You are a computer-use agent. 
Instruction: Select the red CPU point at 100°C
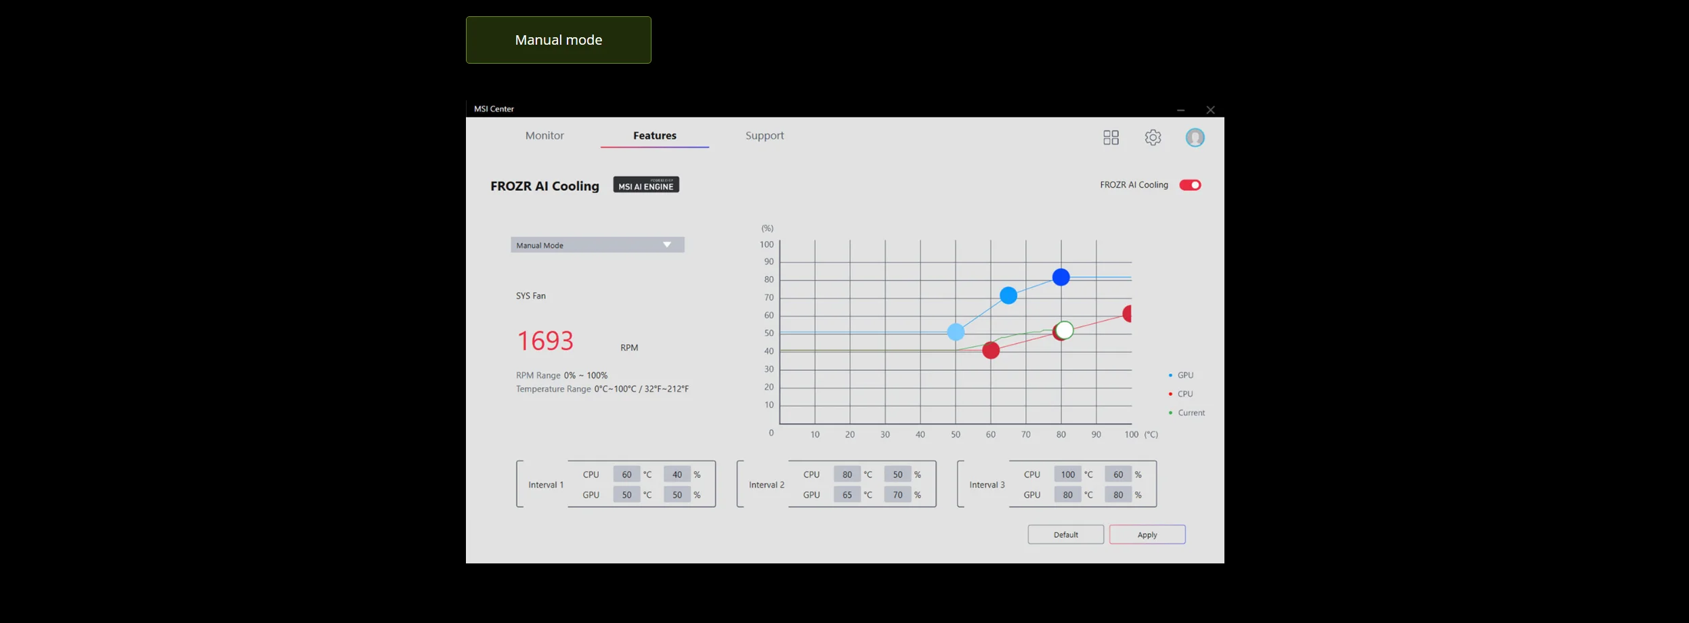coord(1128,314)
